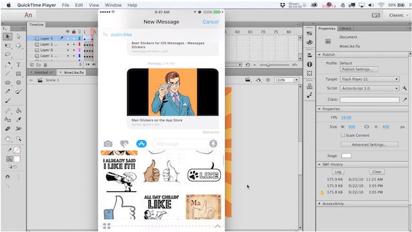Toggle lock dot for Layer 1
This screenshot has width=412, height=232.
point(74,56)
